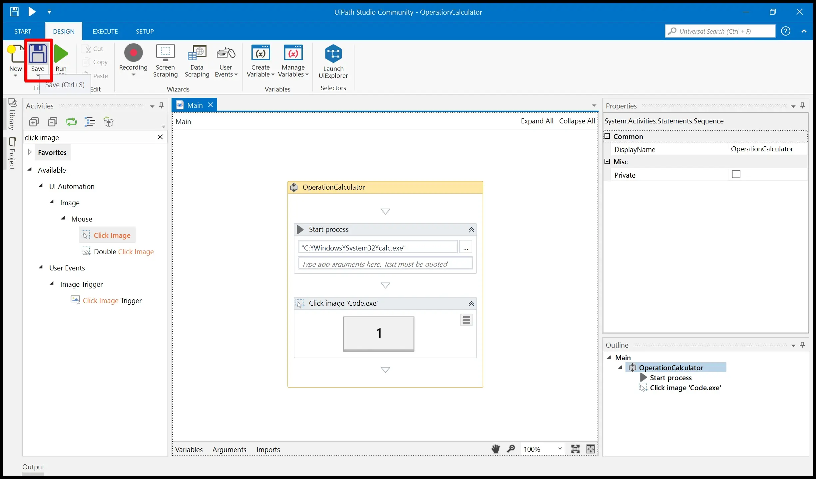Pin the Outline panel
The image size is (816, 479).
(803, 345)
